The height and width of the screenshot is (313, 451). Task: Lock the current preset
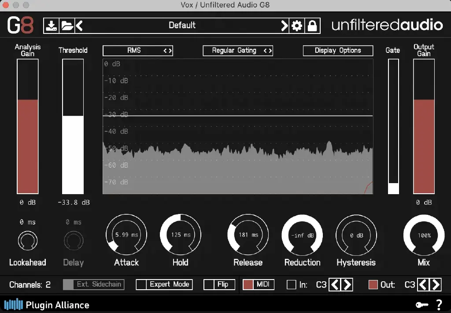[x=312, y=25]
